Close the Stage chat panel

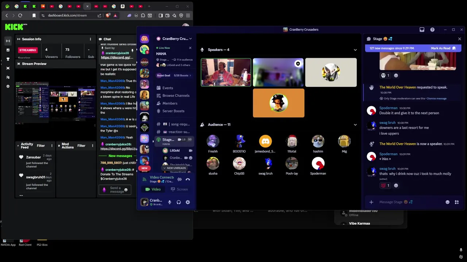pyautogui.click(x=459, y=39)
